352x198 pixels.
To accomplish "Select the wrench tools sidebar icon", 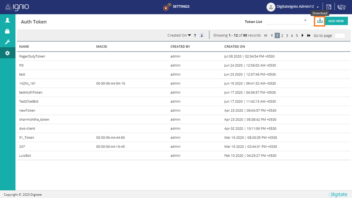I will pos(8,42).
